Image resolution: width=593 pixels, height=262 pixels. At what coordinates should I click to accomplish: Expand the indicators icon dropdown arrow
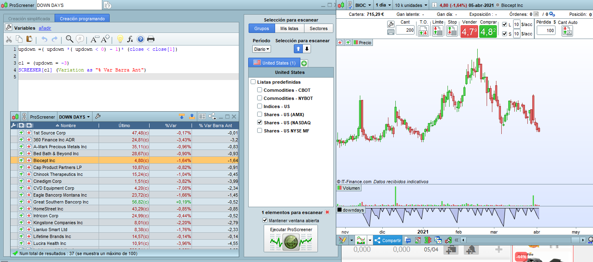point(370,240)
